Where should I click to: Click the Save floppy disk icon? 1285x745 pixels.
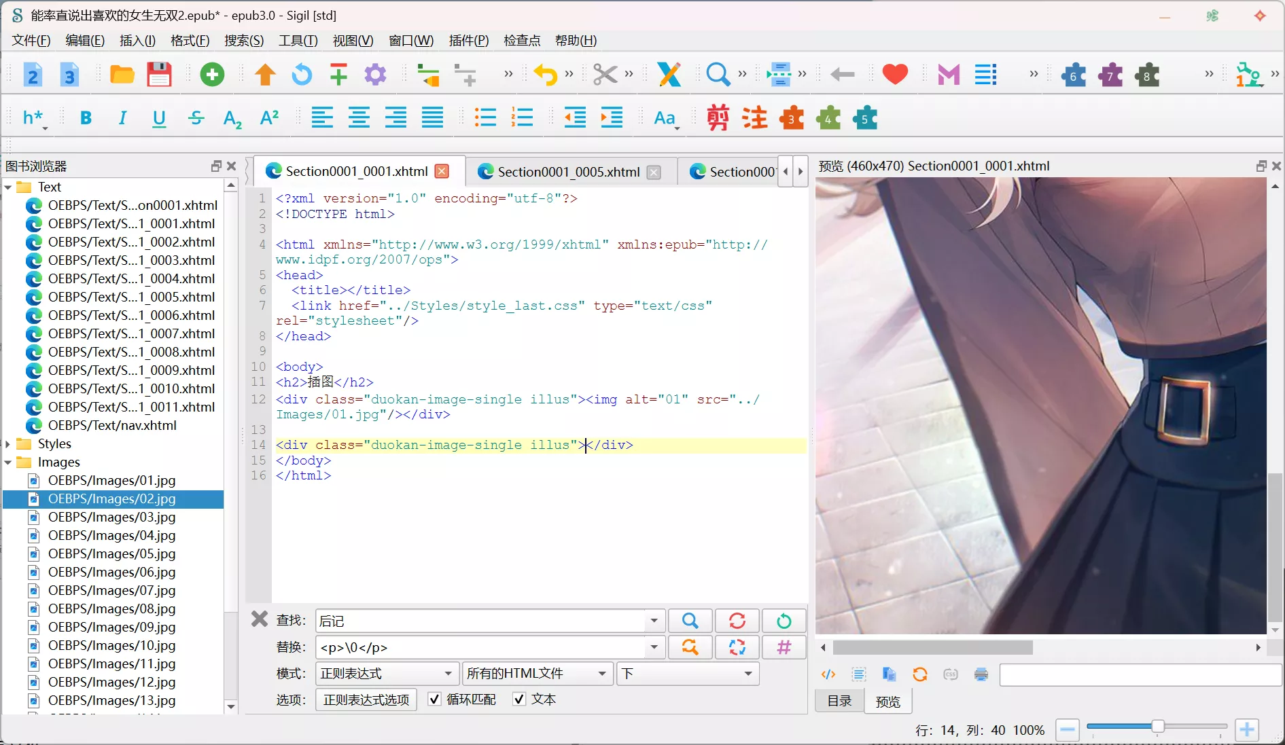point(159,75)
